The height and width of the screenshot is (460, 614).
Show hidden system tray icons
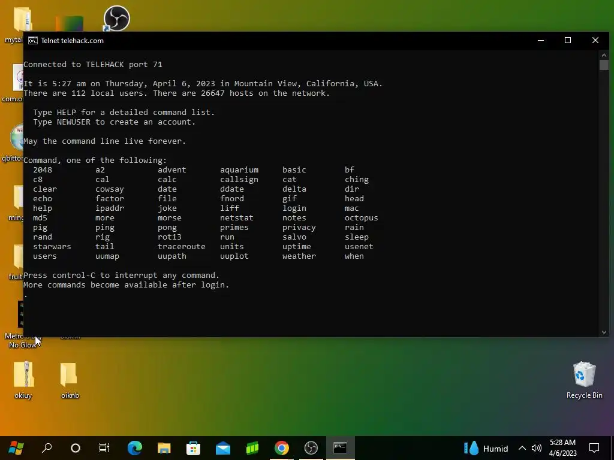522,448
